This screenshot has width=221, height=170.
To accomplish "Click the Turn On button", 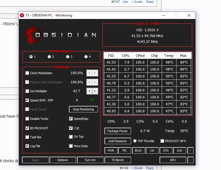I will pos(90,160).
